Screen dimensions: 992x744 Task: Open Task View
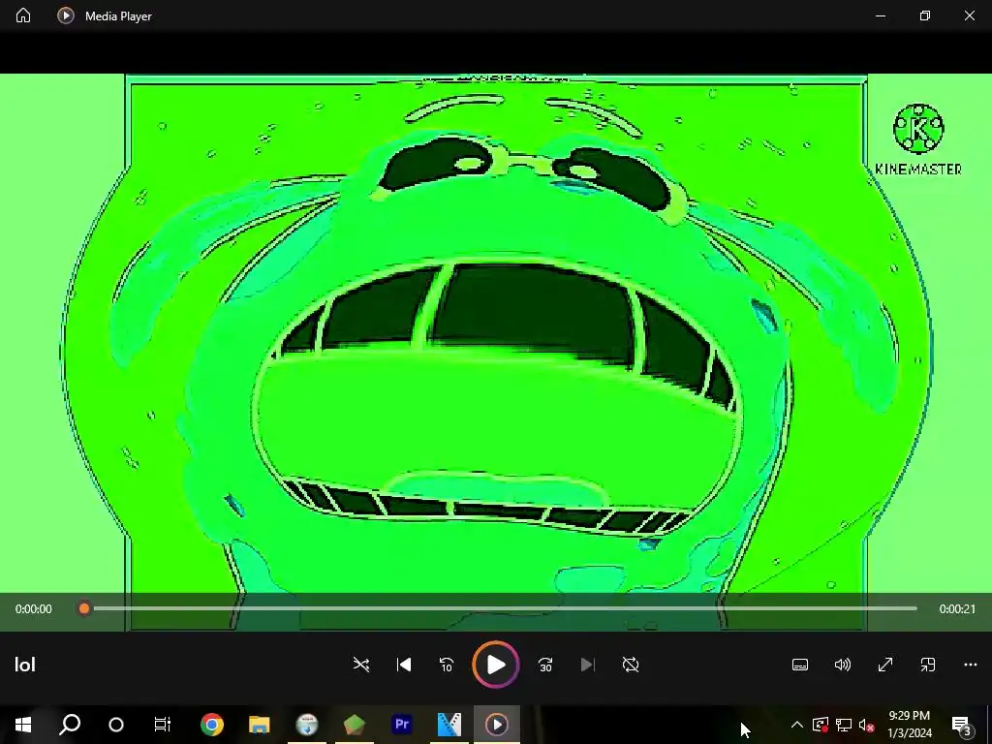pos(163,725)
